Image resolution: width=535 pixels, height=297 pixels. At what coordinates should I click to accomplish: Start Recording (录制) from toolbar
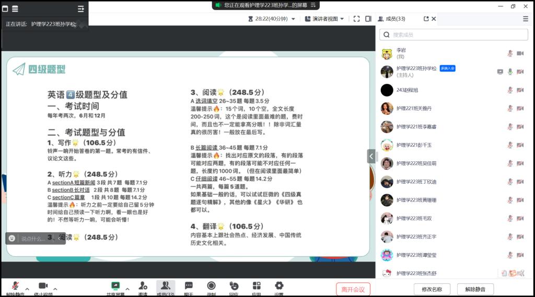pos(211,286)
